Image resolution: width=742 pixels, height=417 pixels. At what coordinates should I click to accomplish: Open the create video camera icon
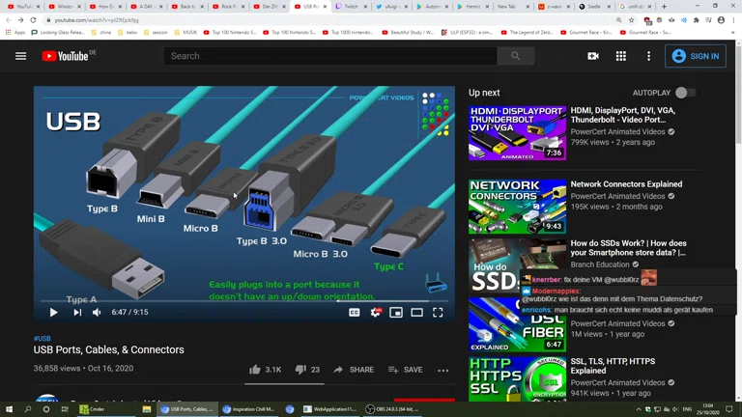click(592, 56)
